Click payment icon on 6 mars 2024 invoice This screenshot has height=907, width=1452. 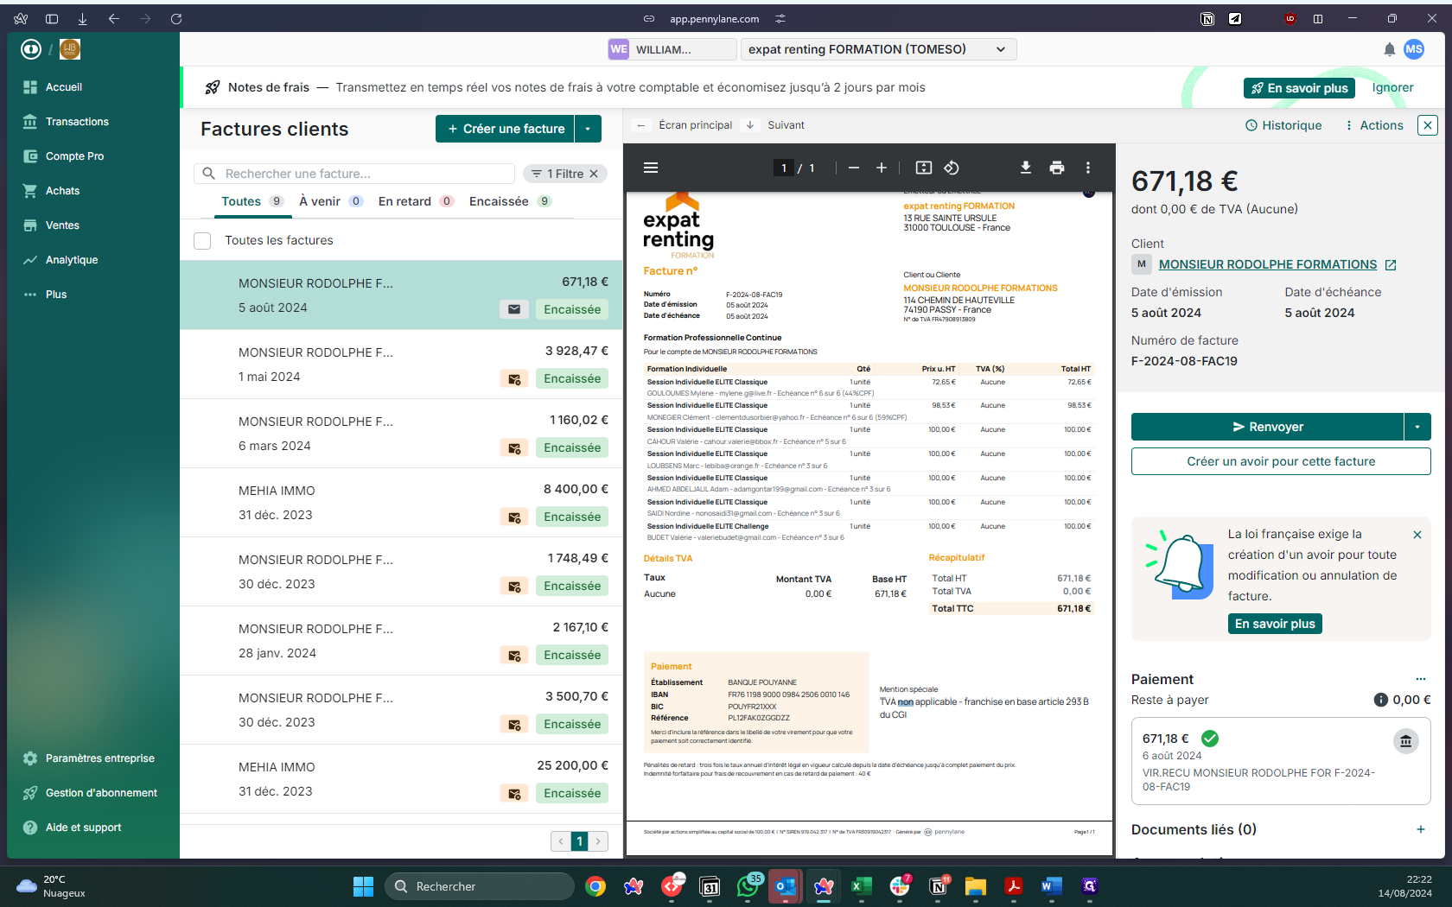514,447
